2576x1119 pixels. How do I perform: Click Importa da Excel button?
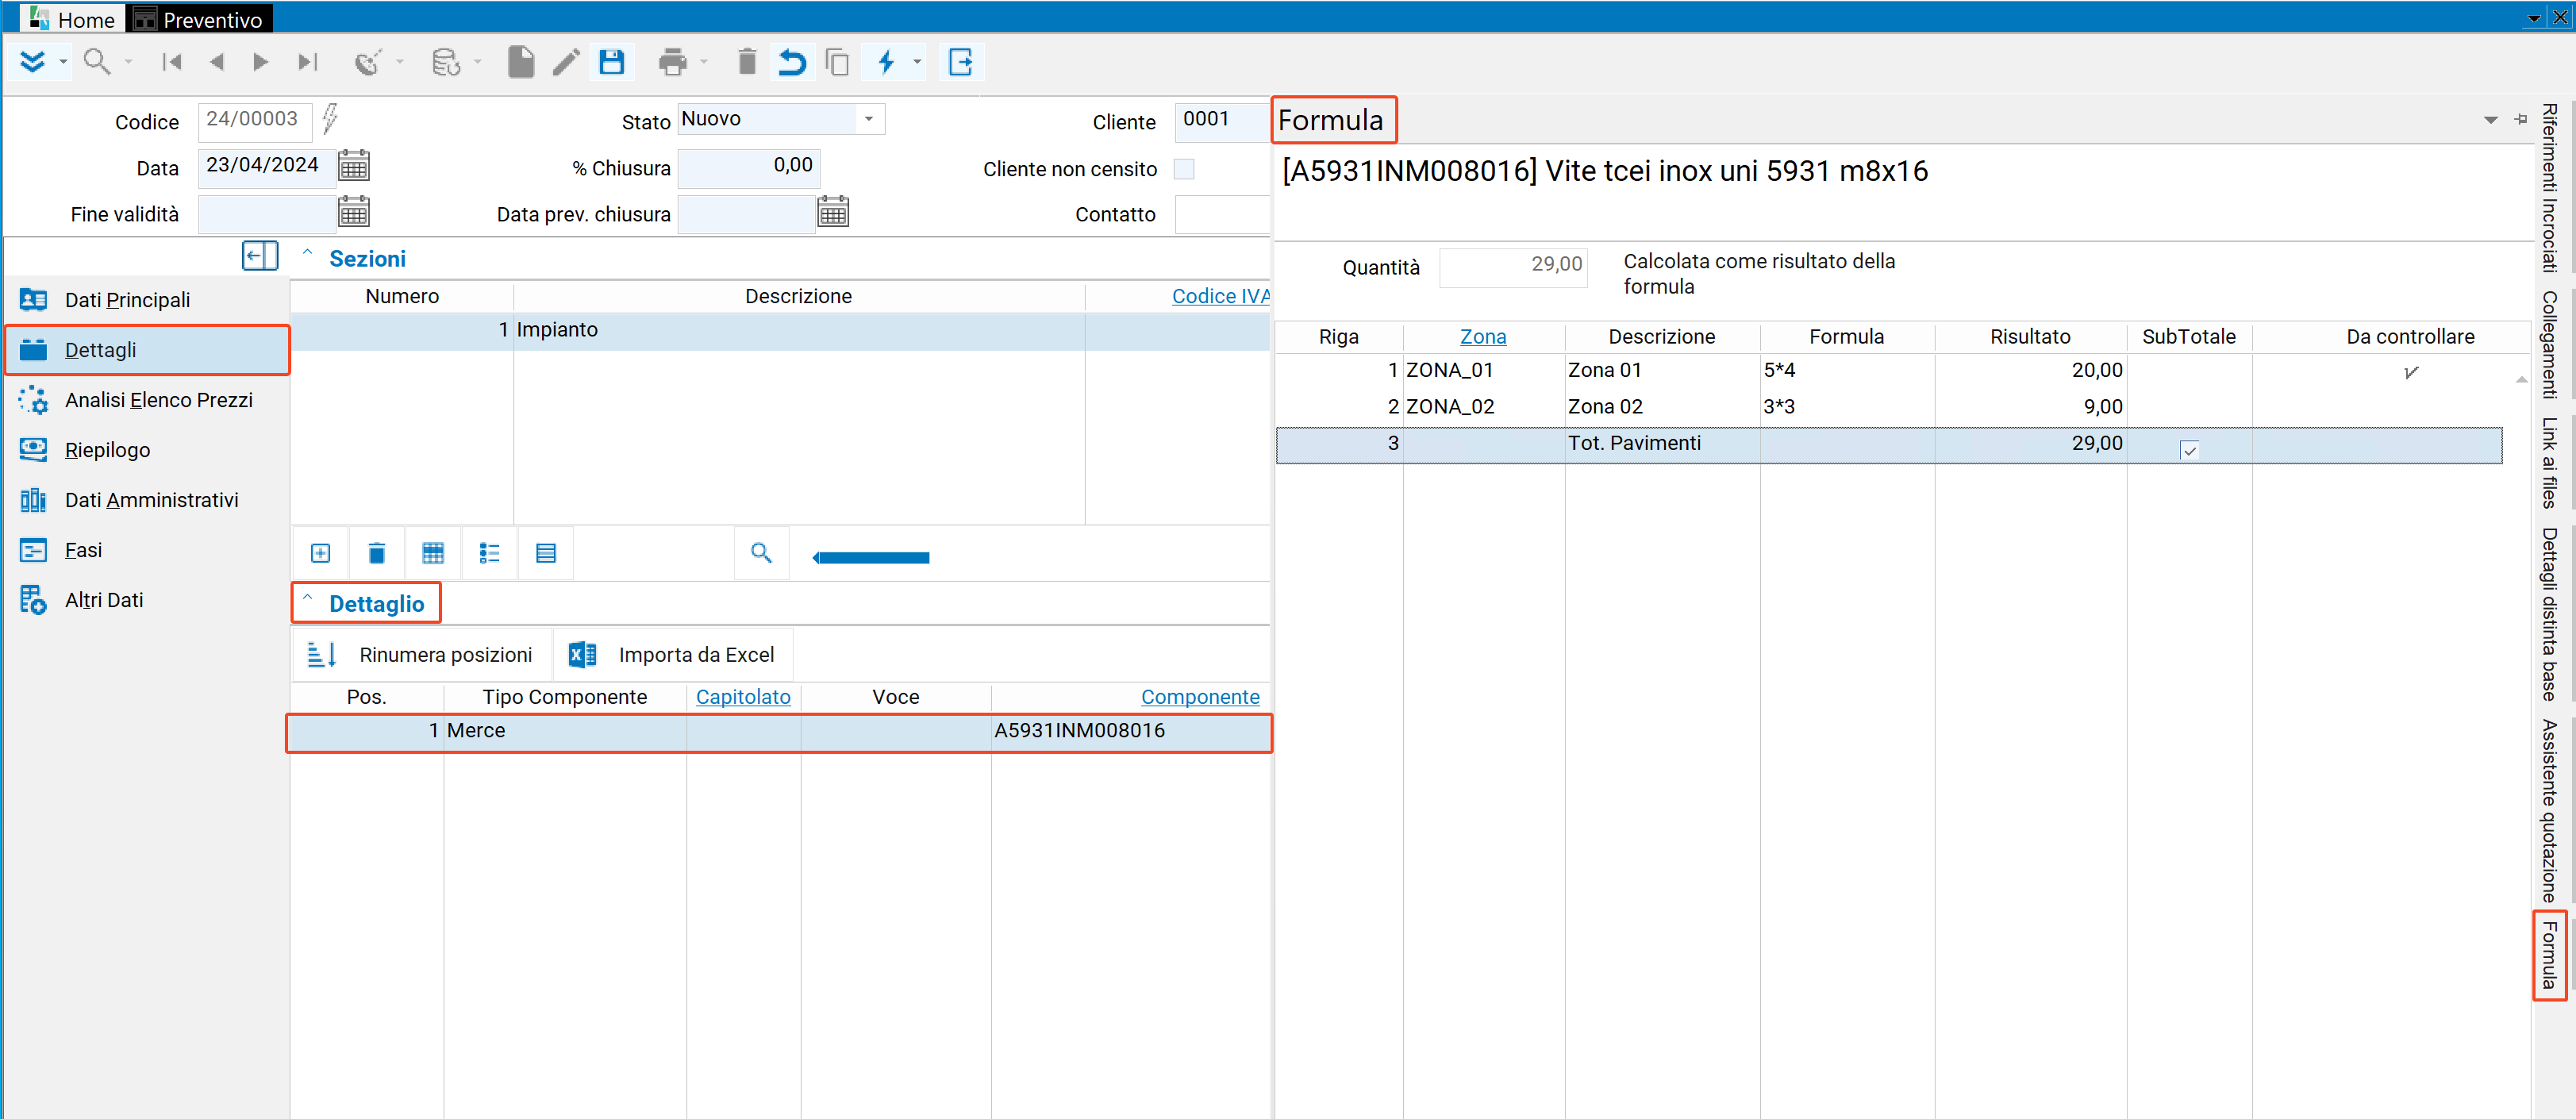click(673, 655)
